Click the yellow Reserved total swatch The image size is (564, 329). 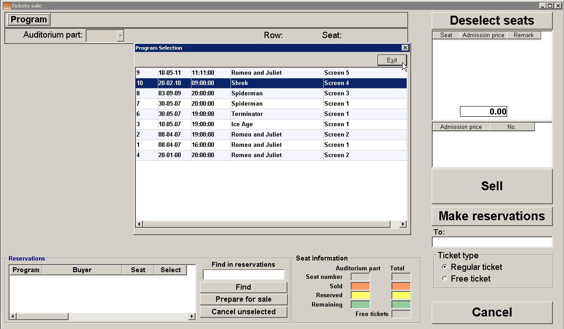tap(401, 295)
